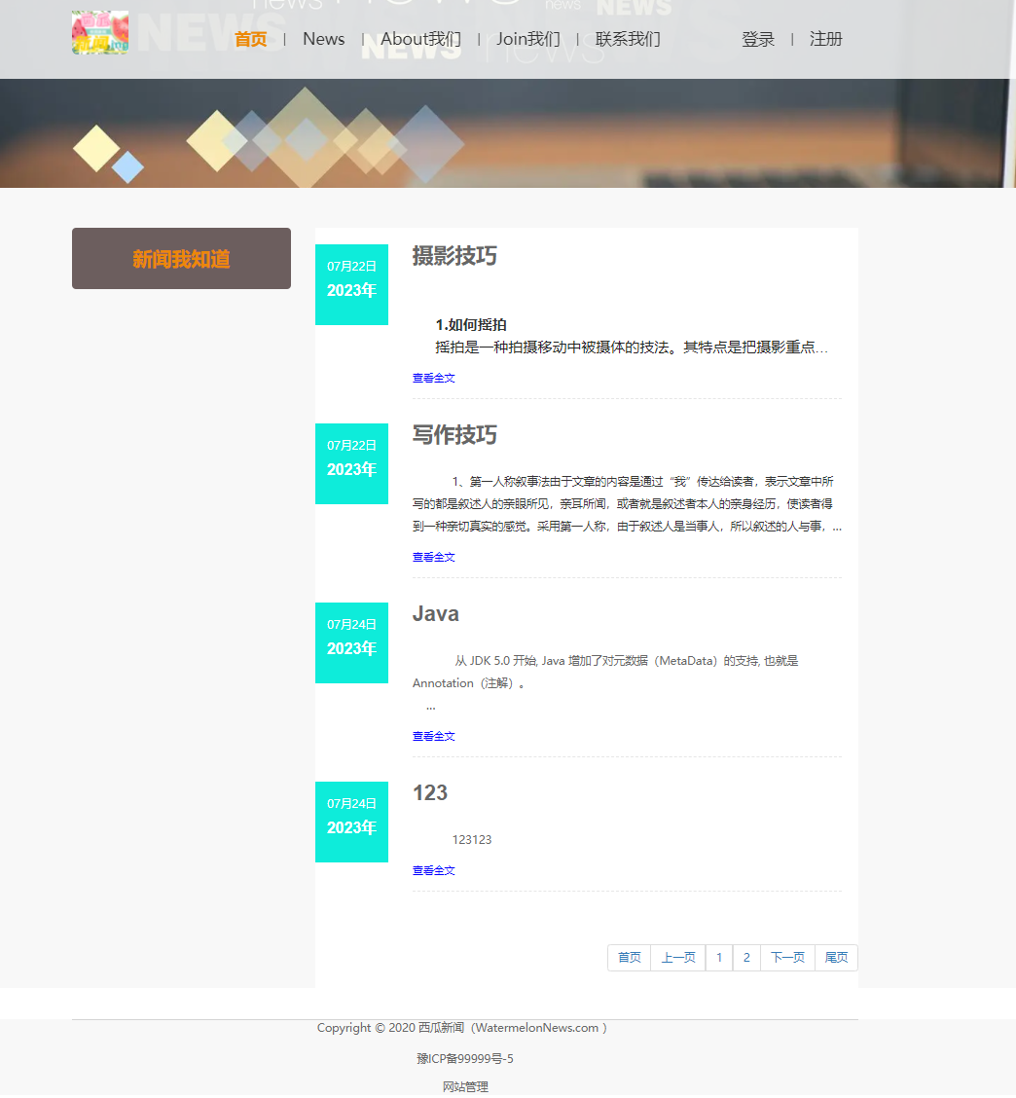Select page 1 in pagination
The image size is (1016, 1098).
[x=719, y=958]
